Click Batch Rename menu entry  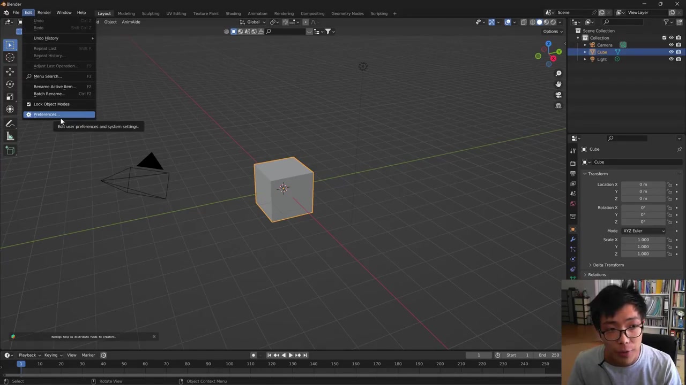49,94
